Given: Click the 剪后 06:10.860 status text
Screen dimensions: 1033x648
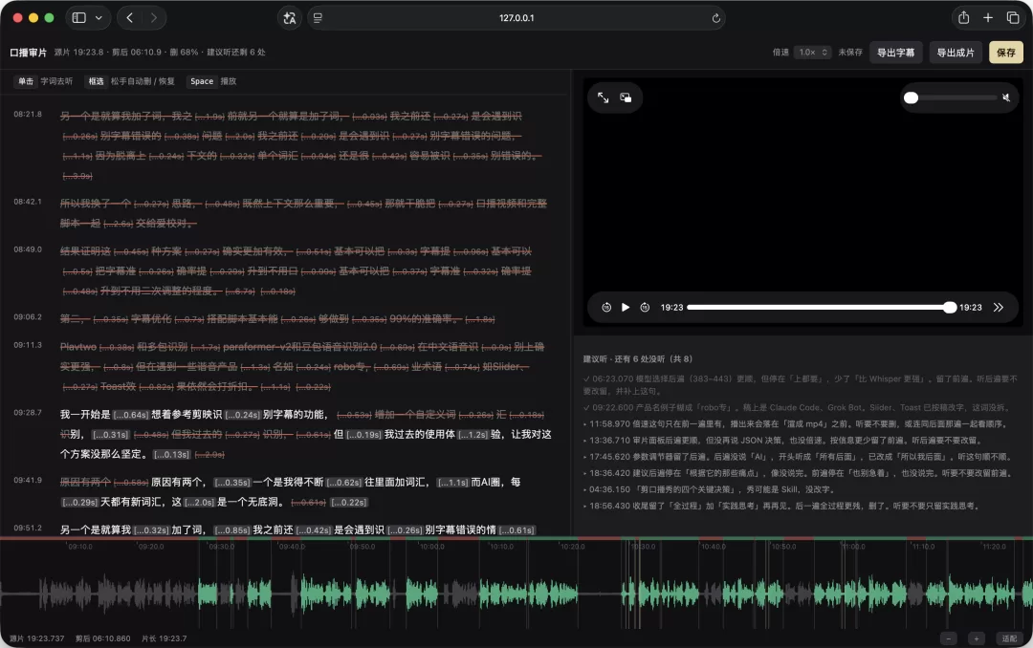Looking at the screenshot, I should pyautogui.click(x=102, y=638).
